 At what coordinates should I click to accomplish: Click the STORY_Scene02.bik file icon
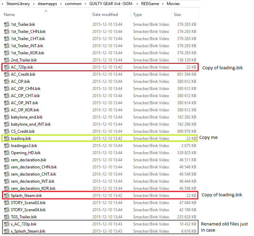[7, 202]
